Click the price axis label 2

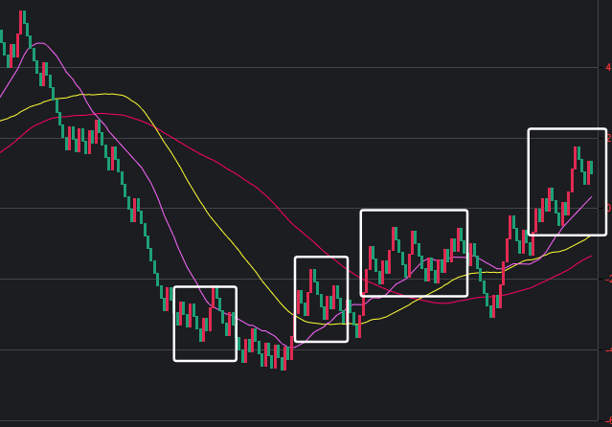pos(607,138)
